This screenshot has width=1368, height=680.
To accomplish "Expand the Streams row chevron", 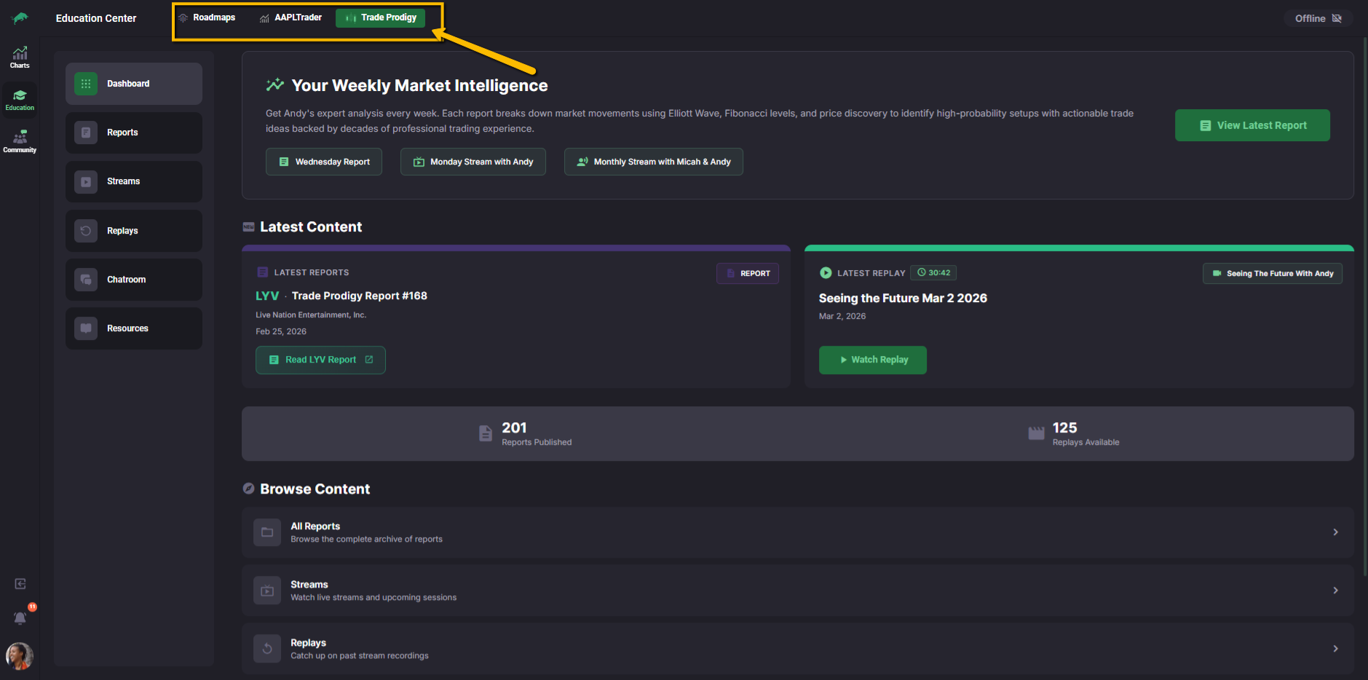I will pos(1335,590).
